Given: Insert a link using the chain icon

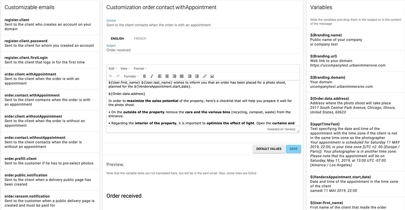Looking at the screenshot, I should (x=205, y=76).
